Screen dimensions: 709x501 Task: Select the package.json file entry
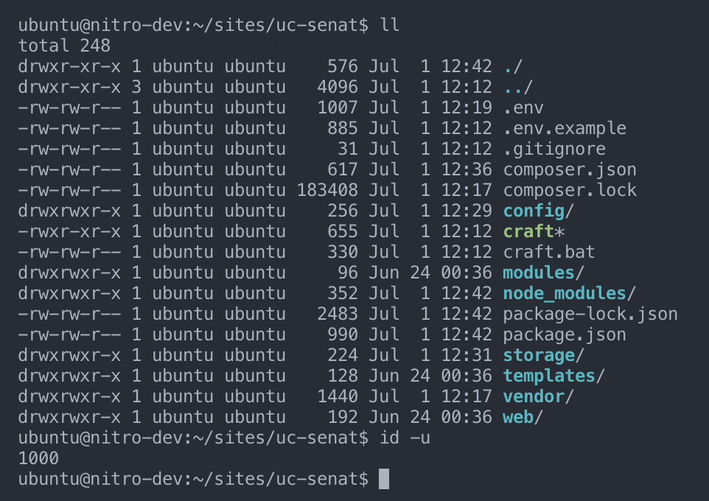coord(564,334)
